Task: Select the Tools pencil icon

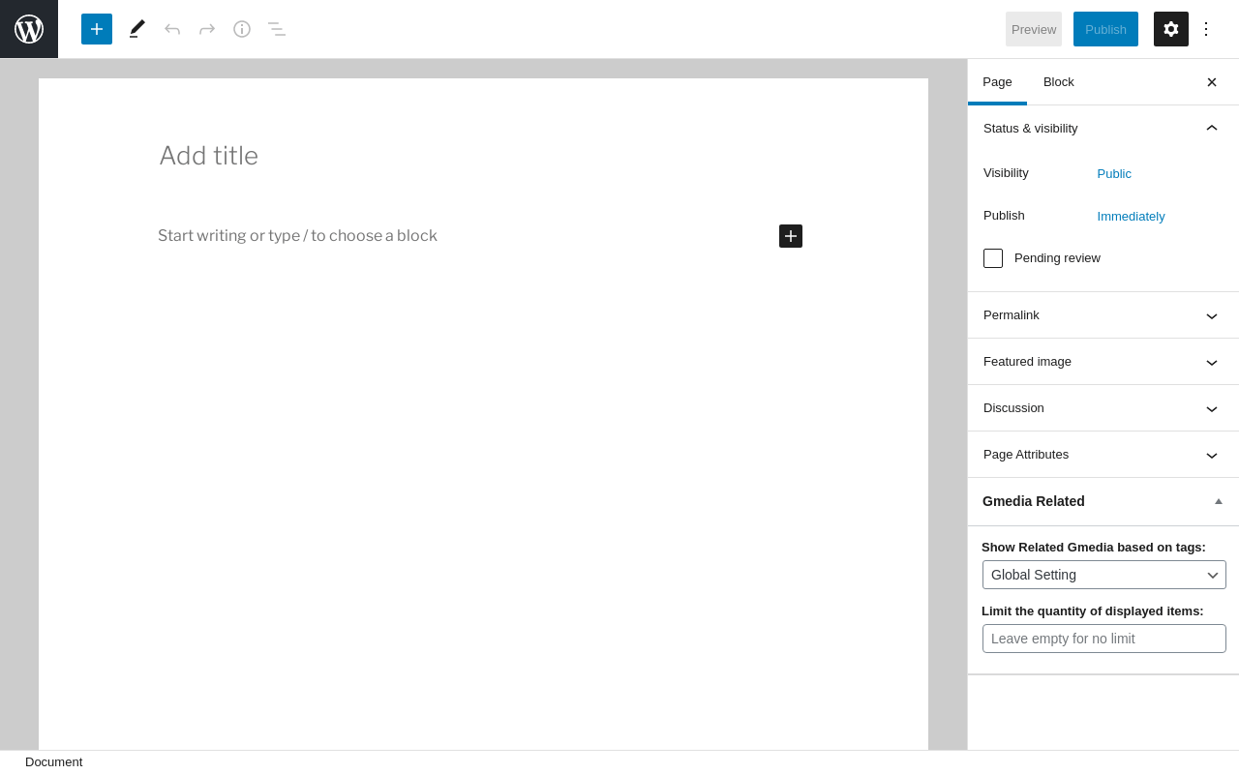Action: [137, 29]
